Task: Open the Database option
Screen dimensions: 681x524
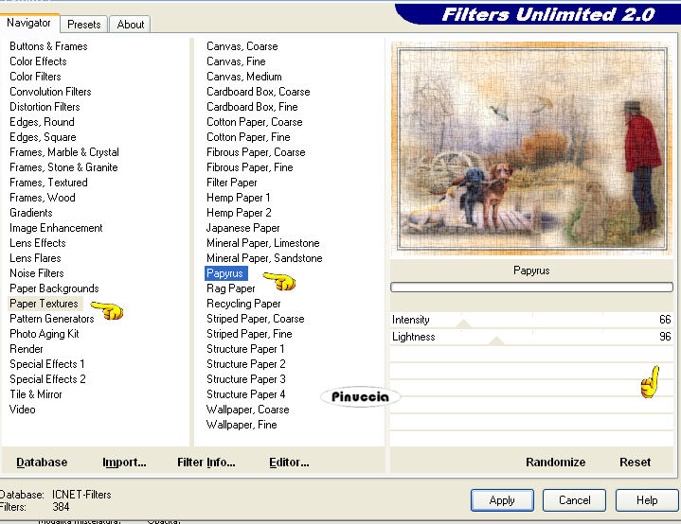Action: pyautogui.click(x=42, y=462)
